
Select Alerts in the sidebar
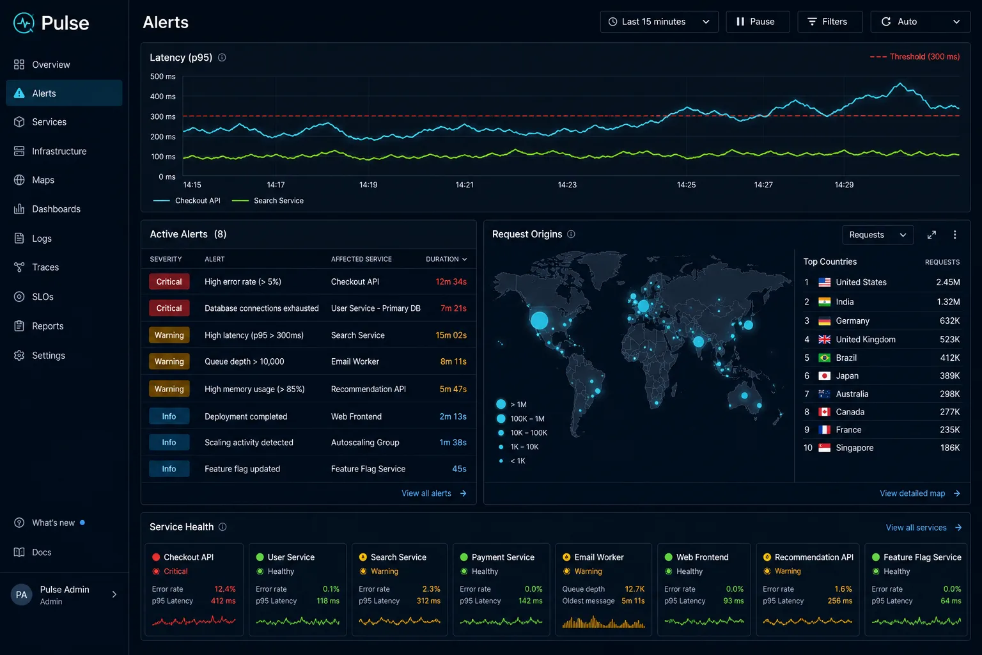(64, 93)
